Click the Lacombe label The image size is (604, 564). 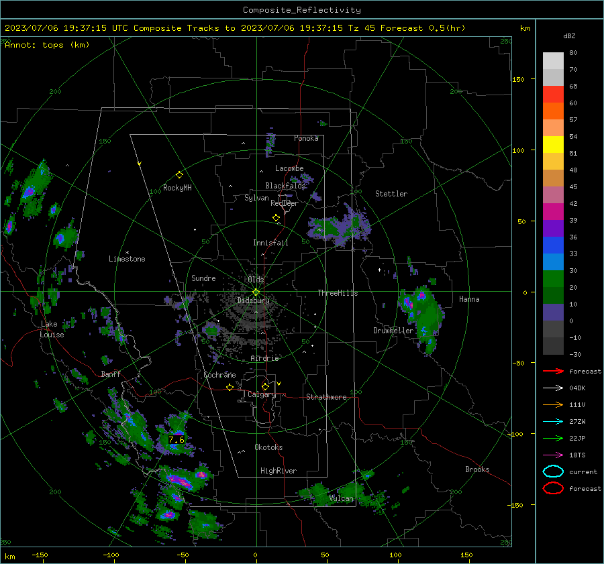289,168
